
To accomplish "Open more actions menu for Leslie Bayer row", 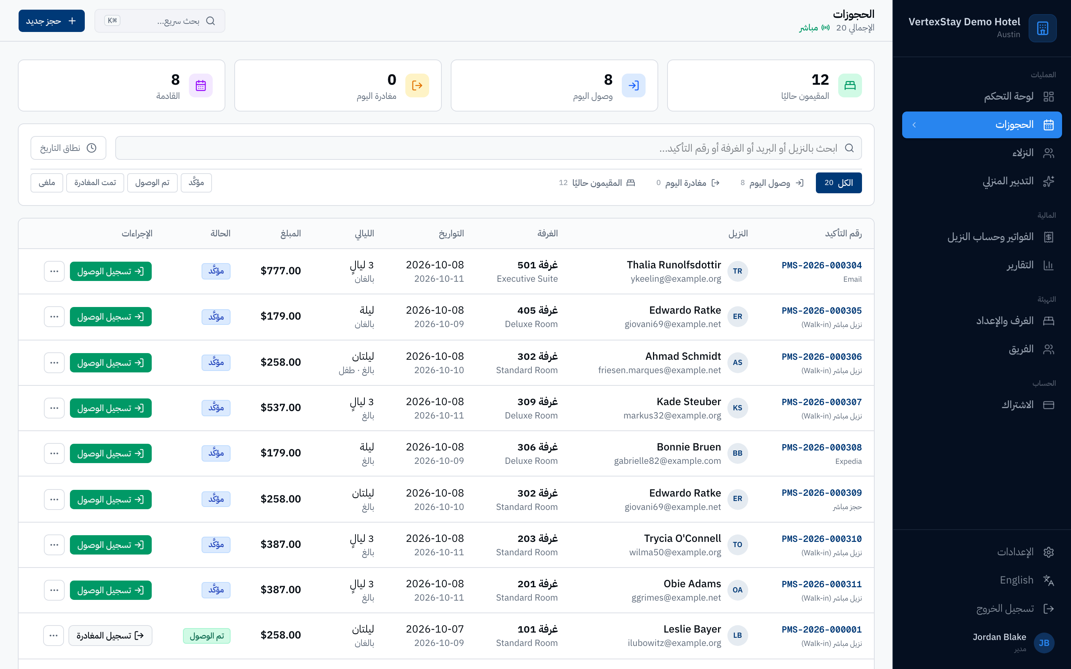I will pyautogui.click(x=54, y=636).
